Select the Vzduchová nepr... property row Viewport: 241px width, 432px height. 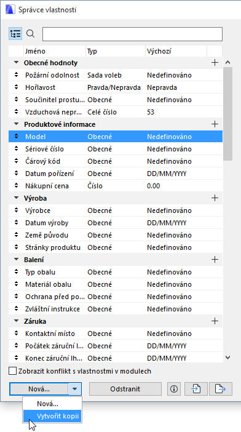pos(115,112)
